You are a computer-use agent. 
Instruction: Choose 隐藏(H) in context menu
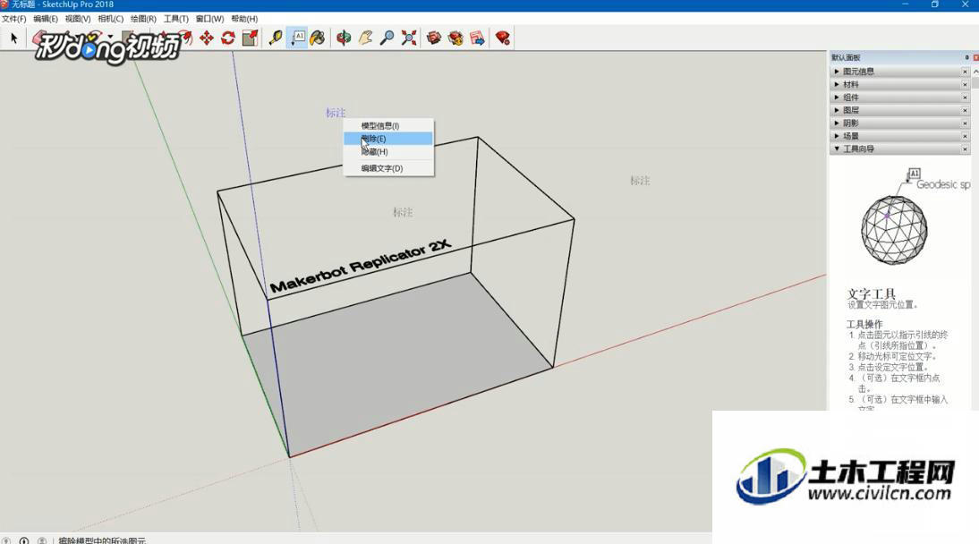(388, 152)
